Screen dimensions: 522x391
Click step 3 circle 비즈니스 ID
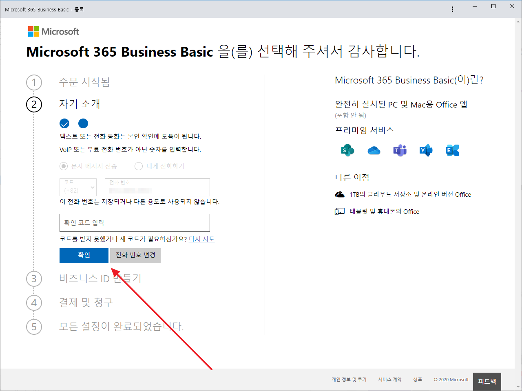pyautogui.click(x=34, y=279)
